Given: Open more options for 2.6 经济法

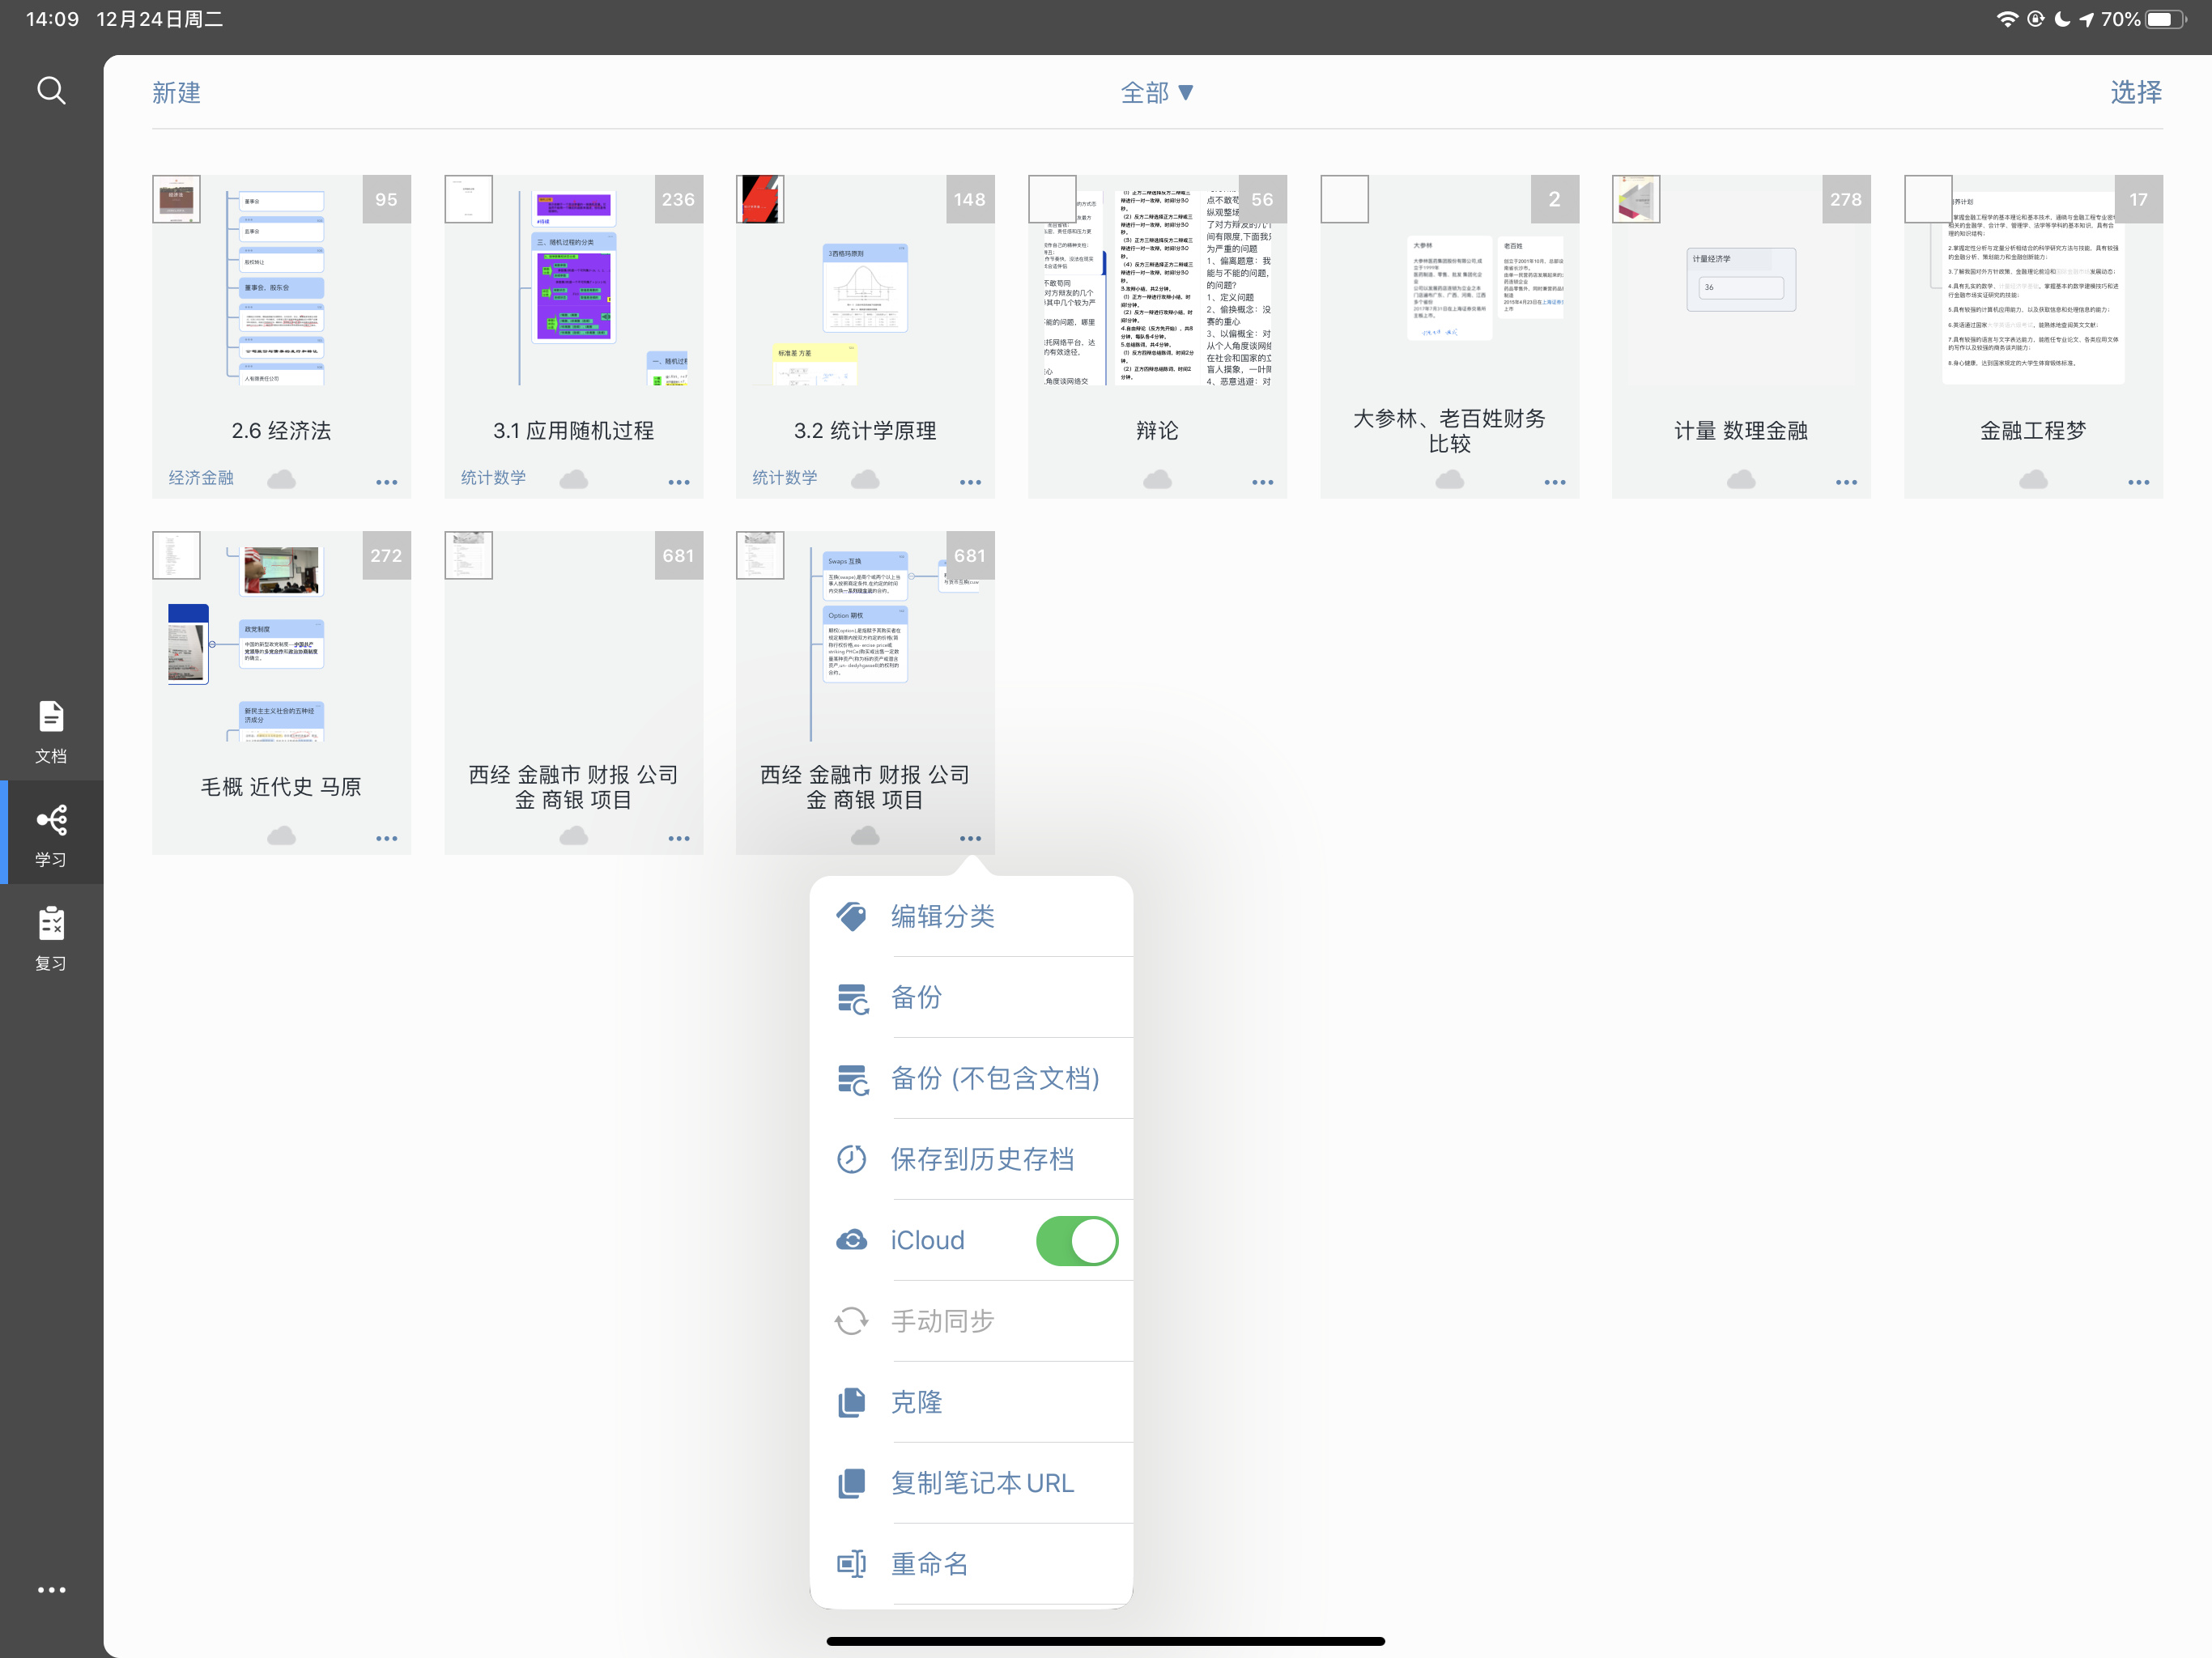Looking at the screenshot, I should [x=386, y=482].
